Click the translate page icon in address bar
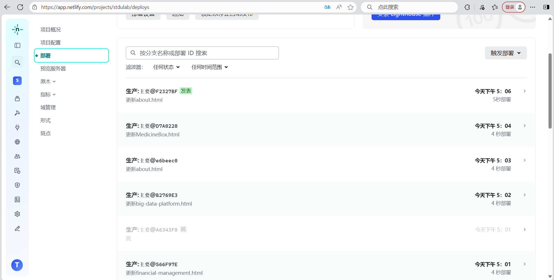The image size is (554, 280). [x=327, y=7]
